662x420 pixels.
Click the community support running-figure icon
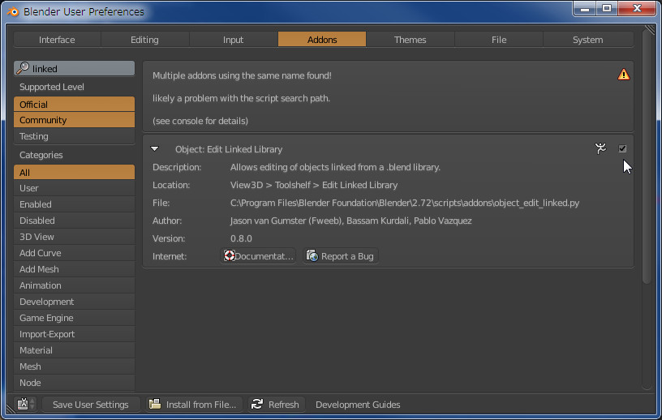600,148
